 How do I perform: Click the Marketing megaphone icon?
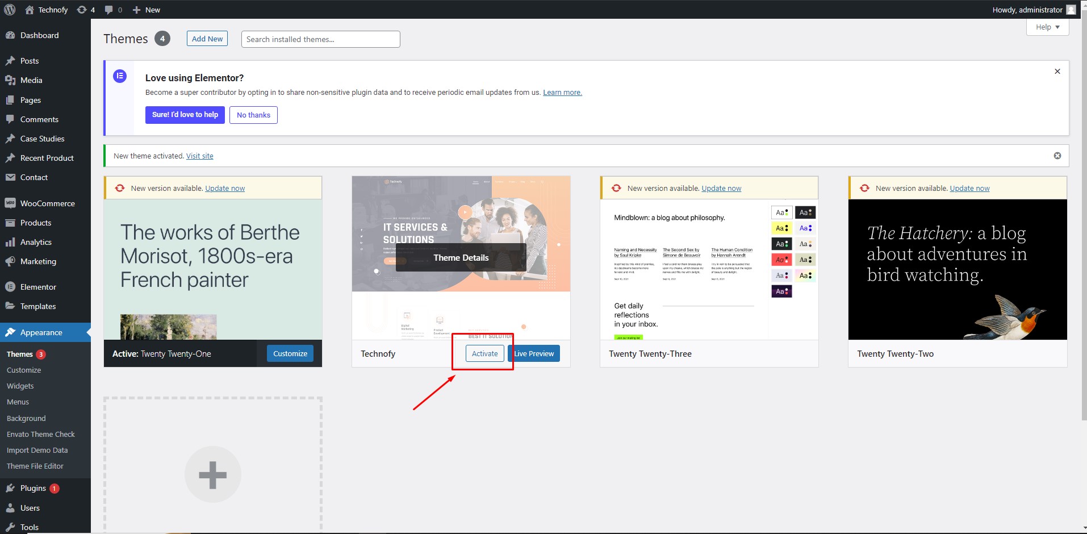tap(10, 261)
